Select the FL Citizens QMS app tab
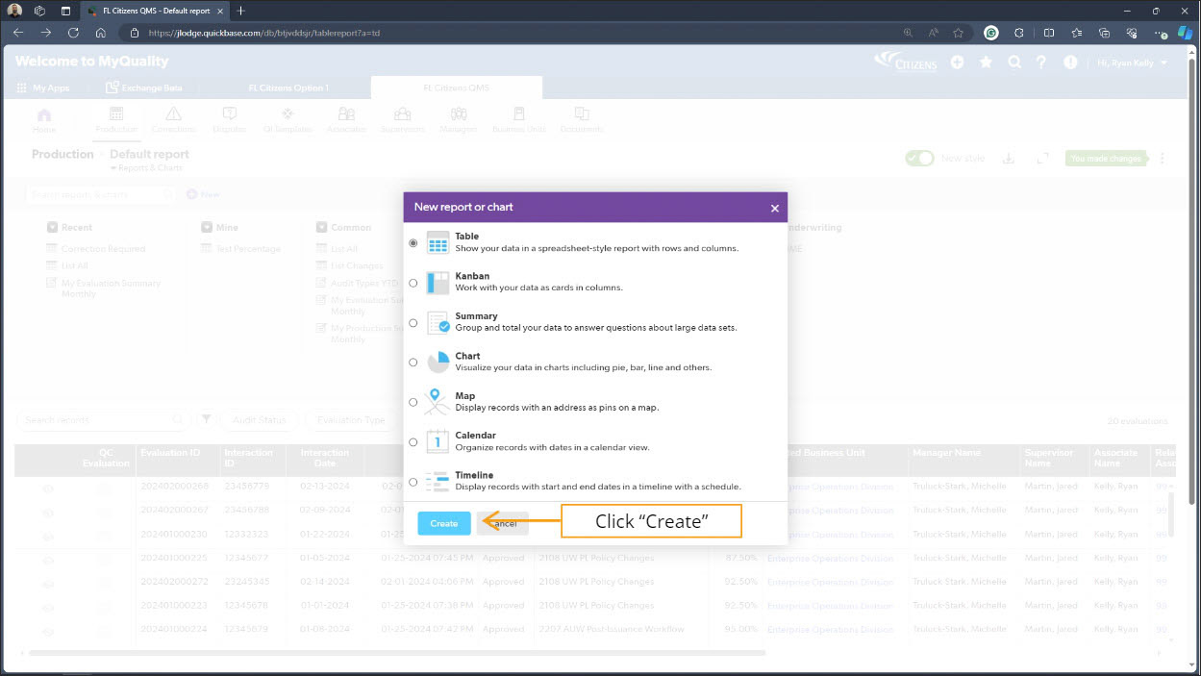 click(x=457, y=88)
